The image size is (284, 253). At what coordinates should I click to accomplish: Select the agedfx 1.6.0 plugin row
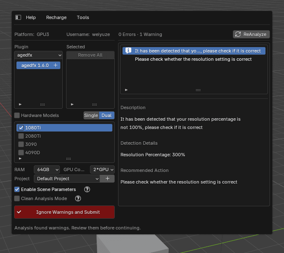coord(38,65)
